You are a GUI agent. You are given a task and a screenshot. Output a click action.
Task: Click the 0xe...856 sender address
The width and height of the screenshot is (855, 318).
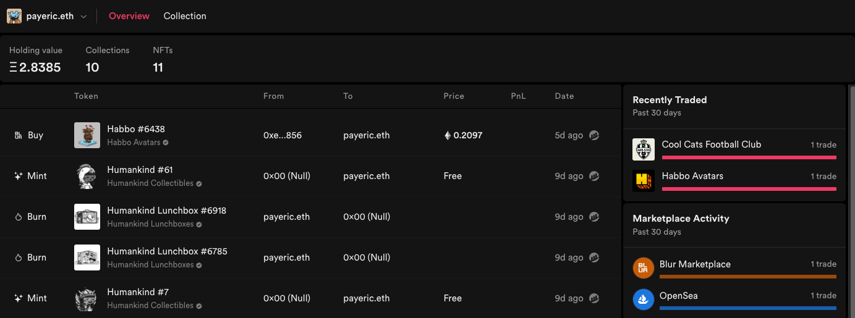click(x=283, y=135)
